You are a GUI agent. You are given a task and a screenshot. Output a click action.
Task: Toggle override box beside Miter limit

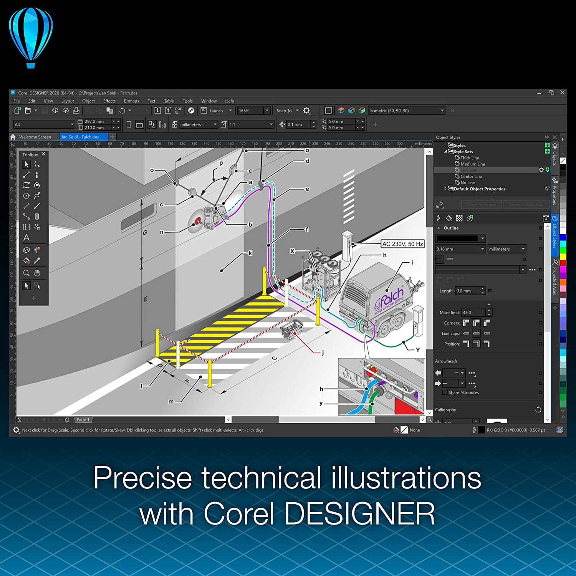tap(541, 313)
